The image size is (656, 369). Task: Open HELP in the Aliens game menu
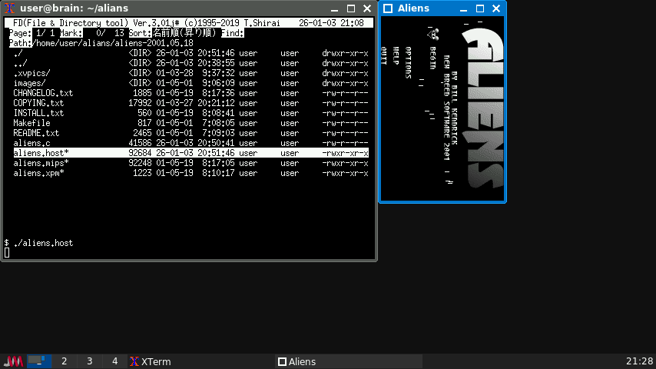click(396, 56)
